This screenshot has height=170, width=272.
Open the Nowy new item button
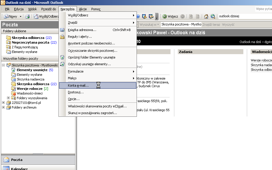point(11,16)
